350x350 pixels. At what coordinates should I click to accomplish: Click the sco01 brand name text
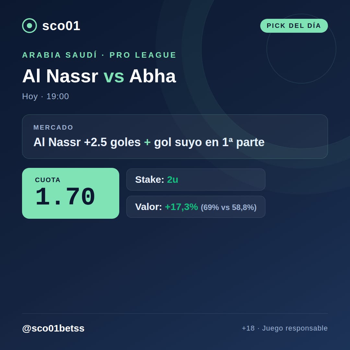pos(61,26)
